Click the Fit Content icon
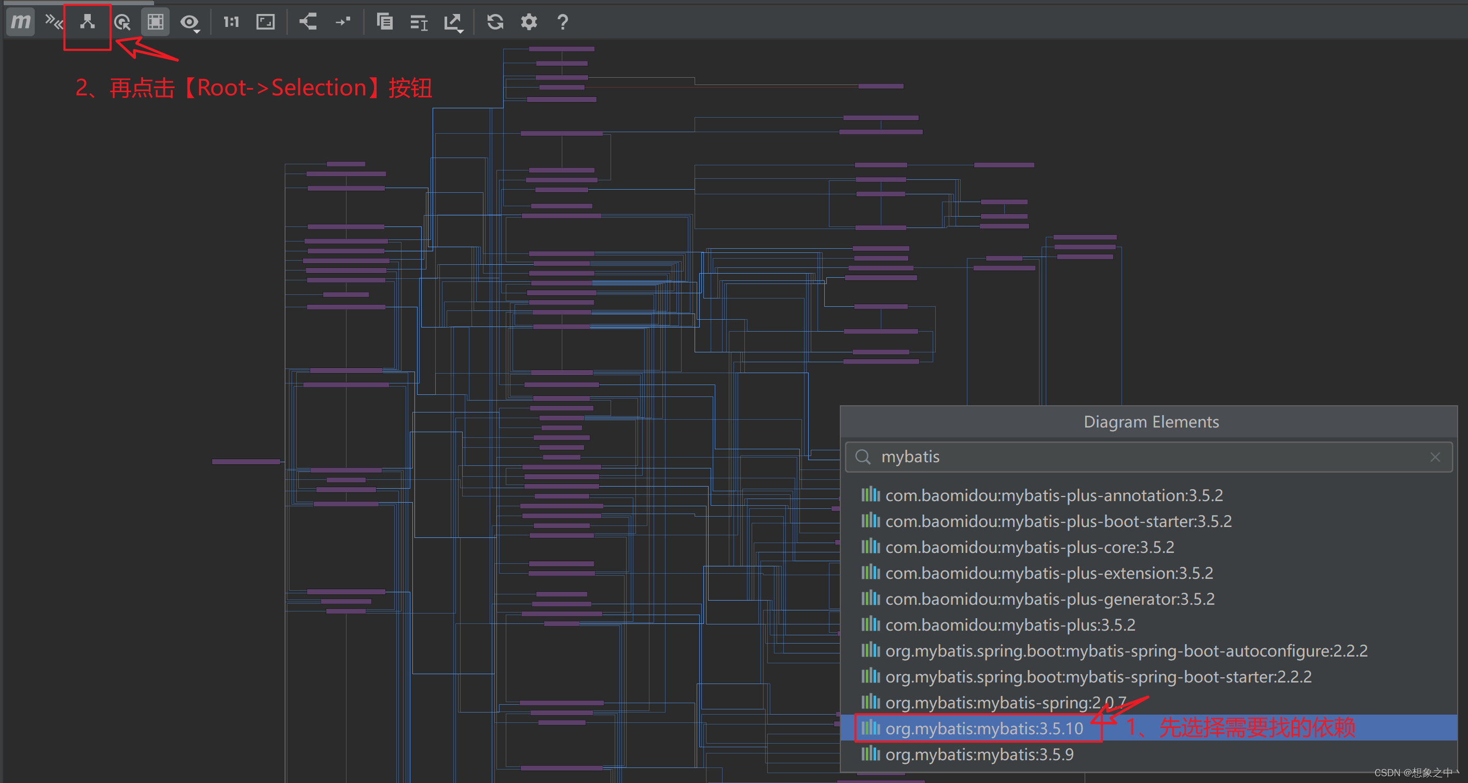Image resolution: width=1468 pixels, height=783 pixels. point(266,22)
